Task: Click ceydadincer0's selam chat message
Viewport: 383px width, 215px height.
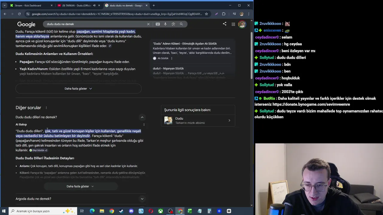Action: click(287, 37)
